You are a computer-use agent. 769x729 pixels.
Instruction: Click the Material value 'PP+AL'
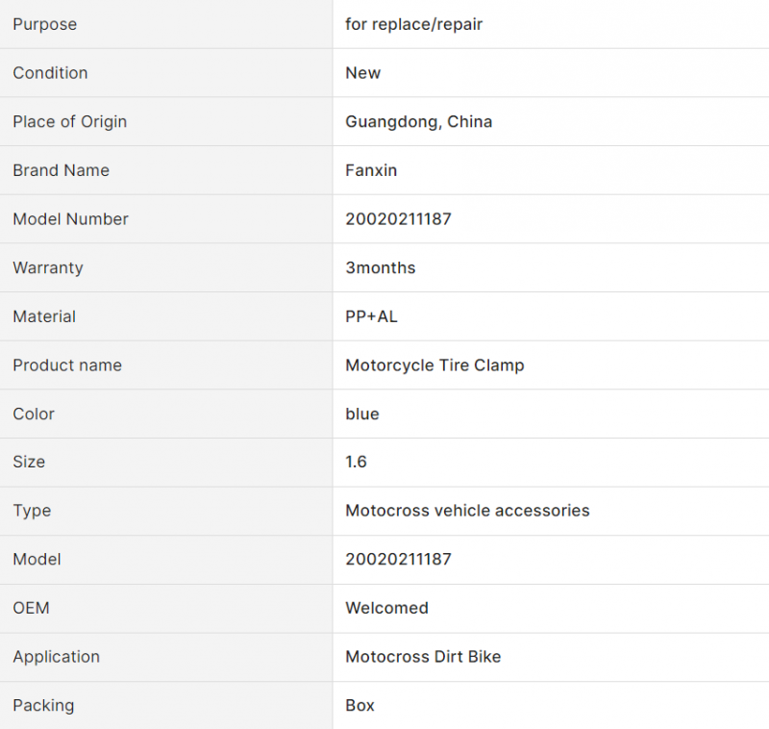coord(371,316)
